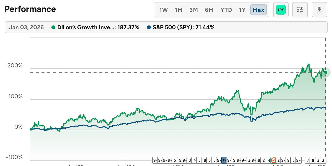Screen dimensions: 332x166
Task: Click the Performance heading
Action: coord(30,9)
